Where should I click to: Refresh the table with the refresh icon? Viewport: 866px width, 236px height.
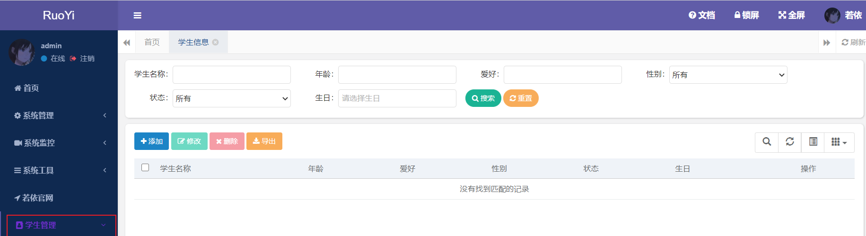[x=790, y=142]
